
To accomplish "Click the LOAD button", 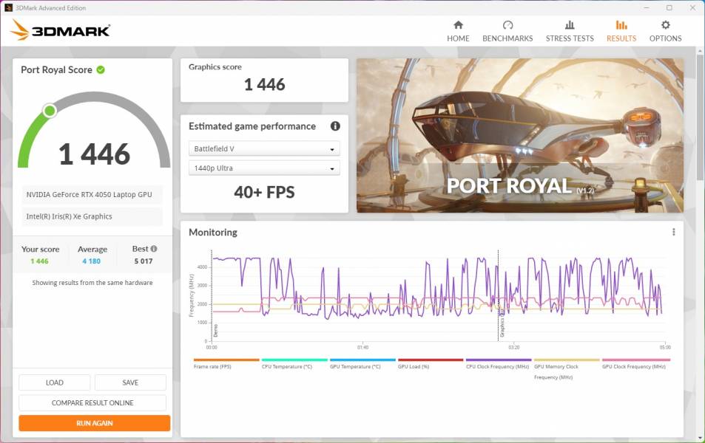I will click(x=55, y=382).
